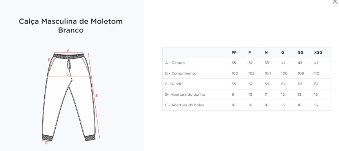This screenshot has width=339, height=151.
Task: Click the "A - Cintura" row label
Action: [175, 63]
